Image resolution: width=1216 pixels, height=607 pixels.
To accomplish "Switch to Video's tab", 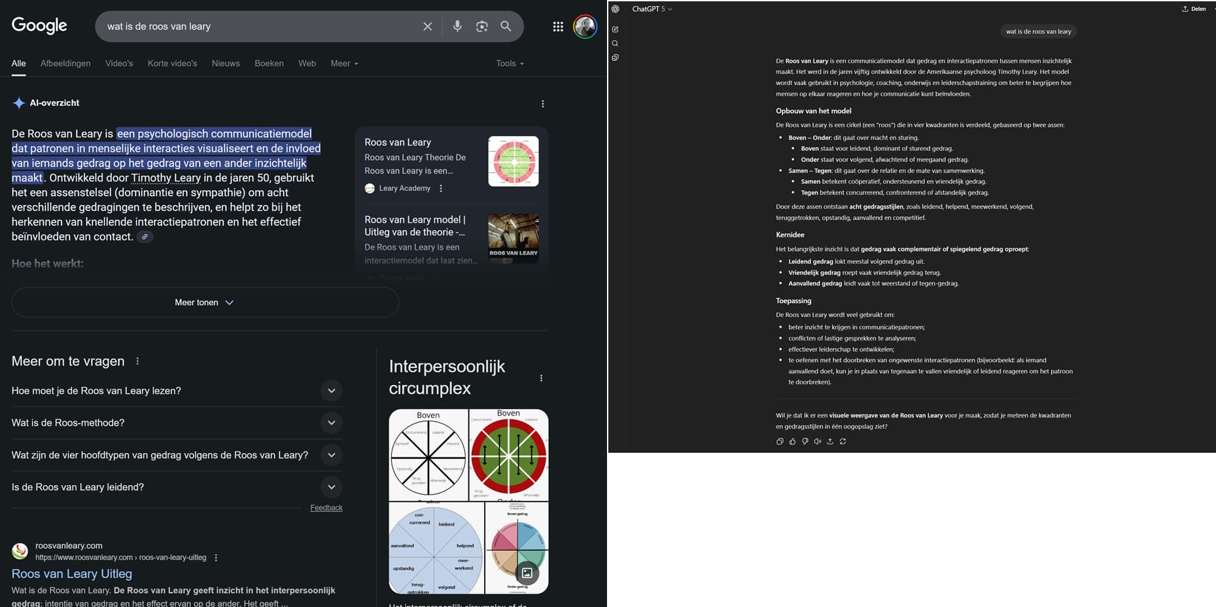I will pos(119,63).
